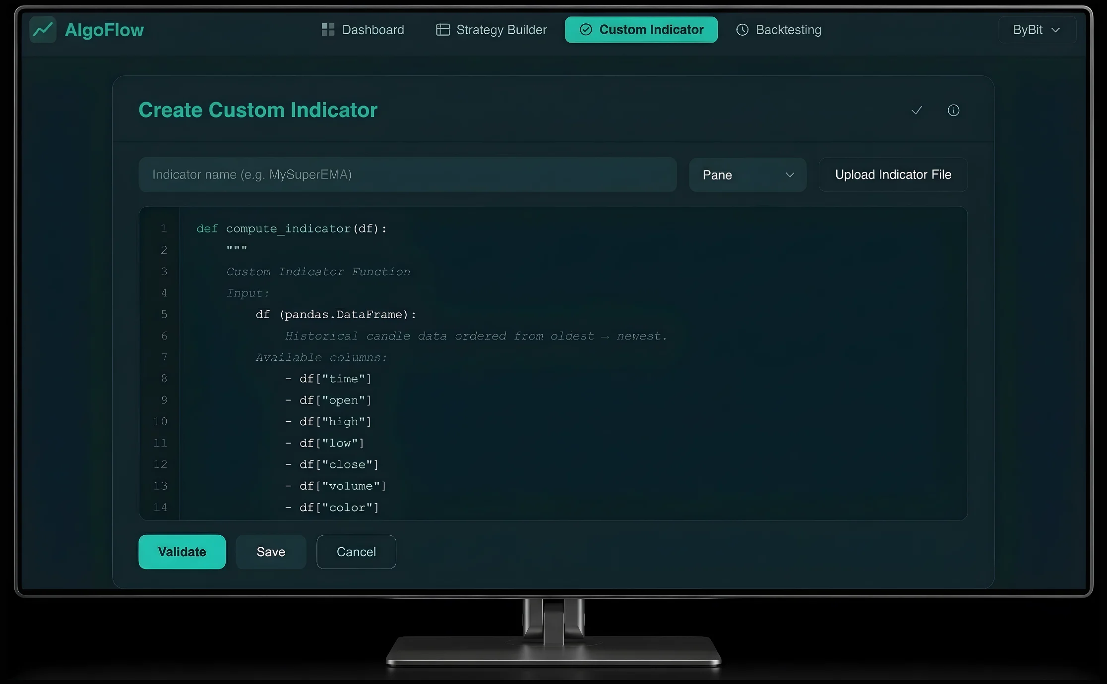Click the Validate button

[x=182, y=552]
